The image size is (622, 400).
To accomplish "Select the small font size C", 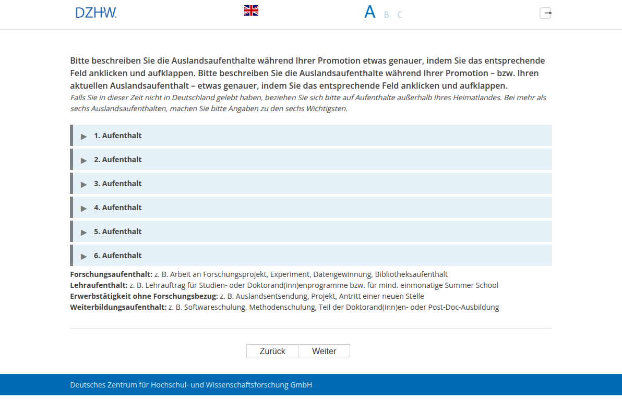I will (400, 15).
